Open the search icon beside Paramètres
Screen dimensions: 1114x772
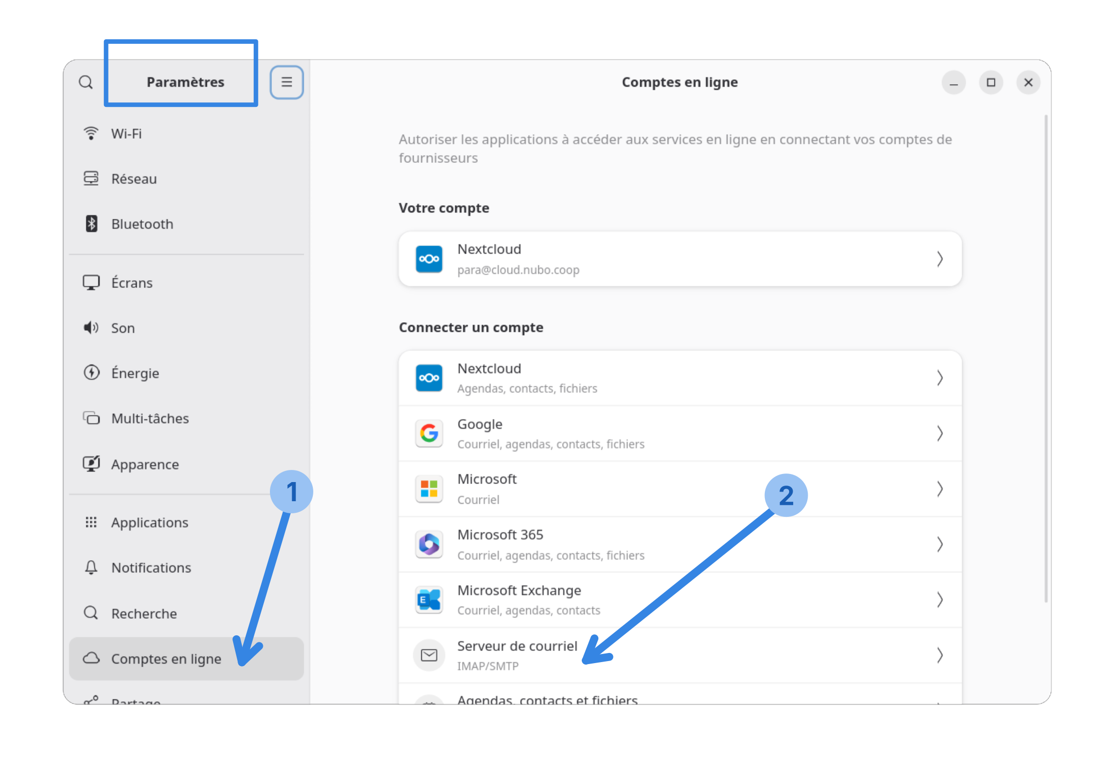(86, 82)
